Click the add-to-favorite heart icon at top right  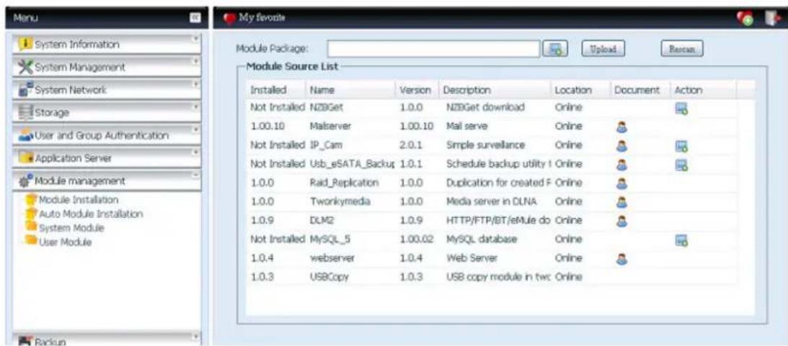click(744, 18)
